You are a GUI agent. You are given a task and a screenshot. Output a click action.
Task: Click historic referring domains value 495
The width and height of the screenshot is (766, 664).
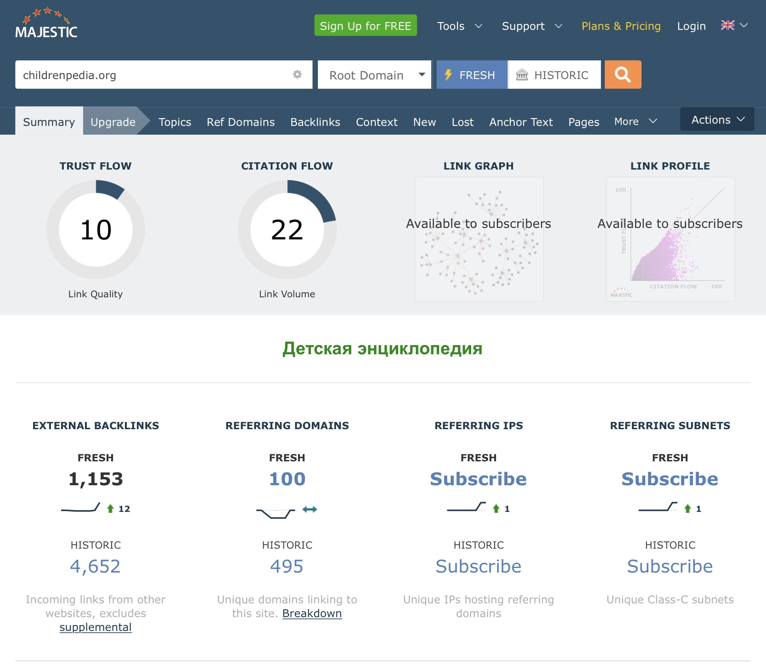[287, 566]
